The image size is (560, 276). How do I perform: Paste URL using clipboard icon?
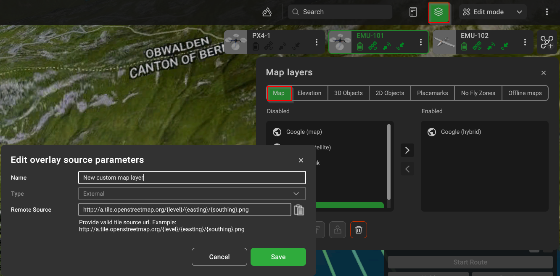point(299,210)
